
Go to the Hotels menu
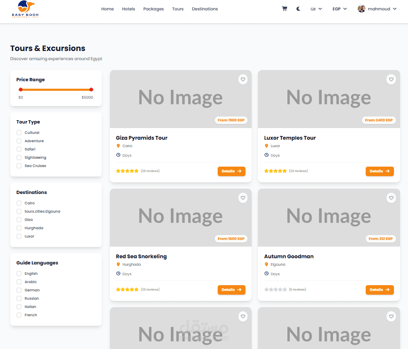(x=129, y=9)
